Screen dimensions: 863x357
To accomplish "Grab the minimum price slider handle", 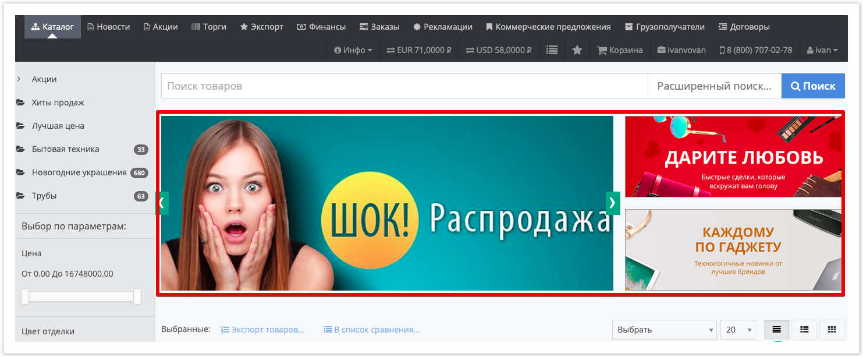I will (x=25, y=296).
